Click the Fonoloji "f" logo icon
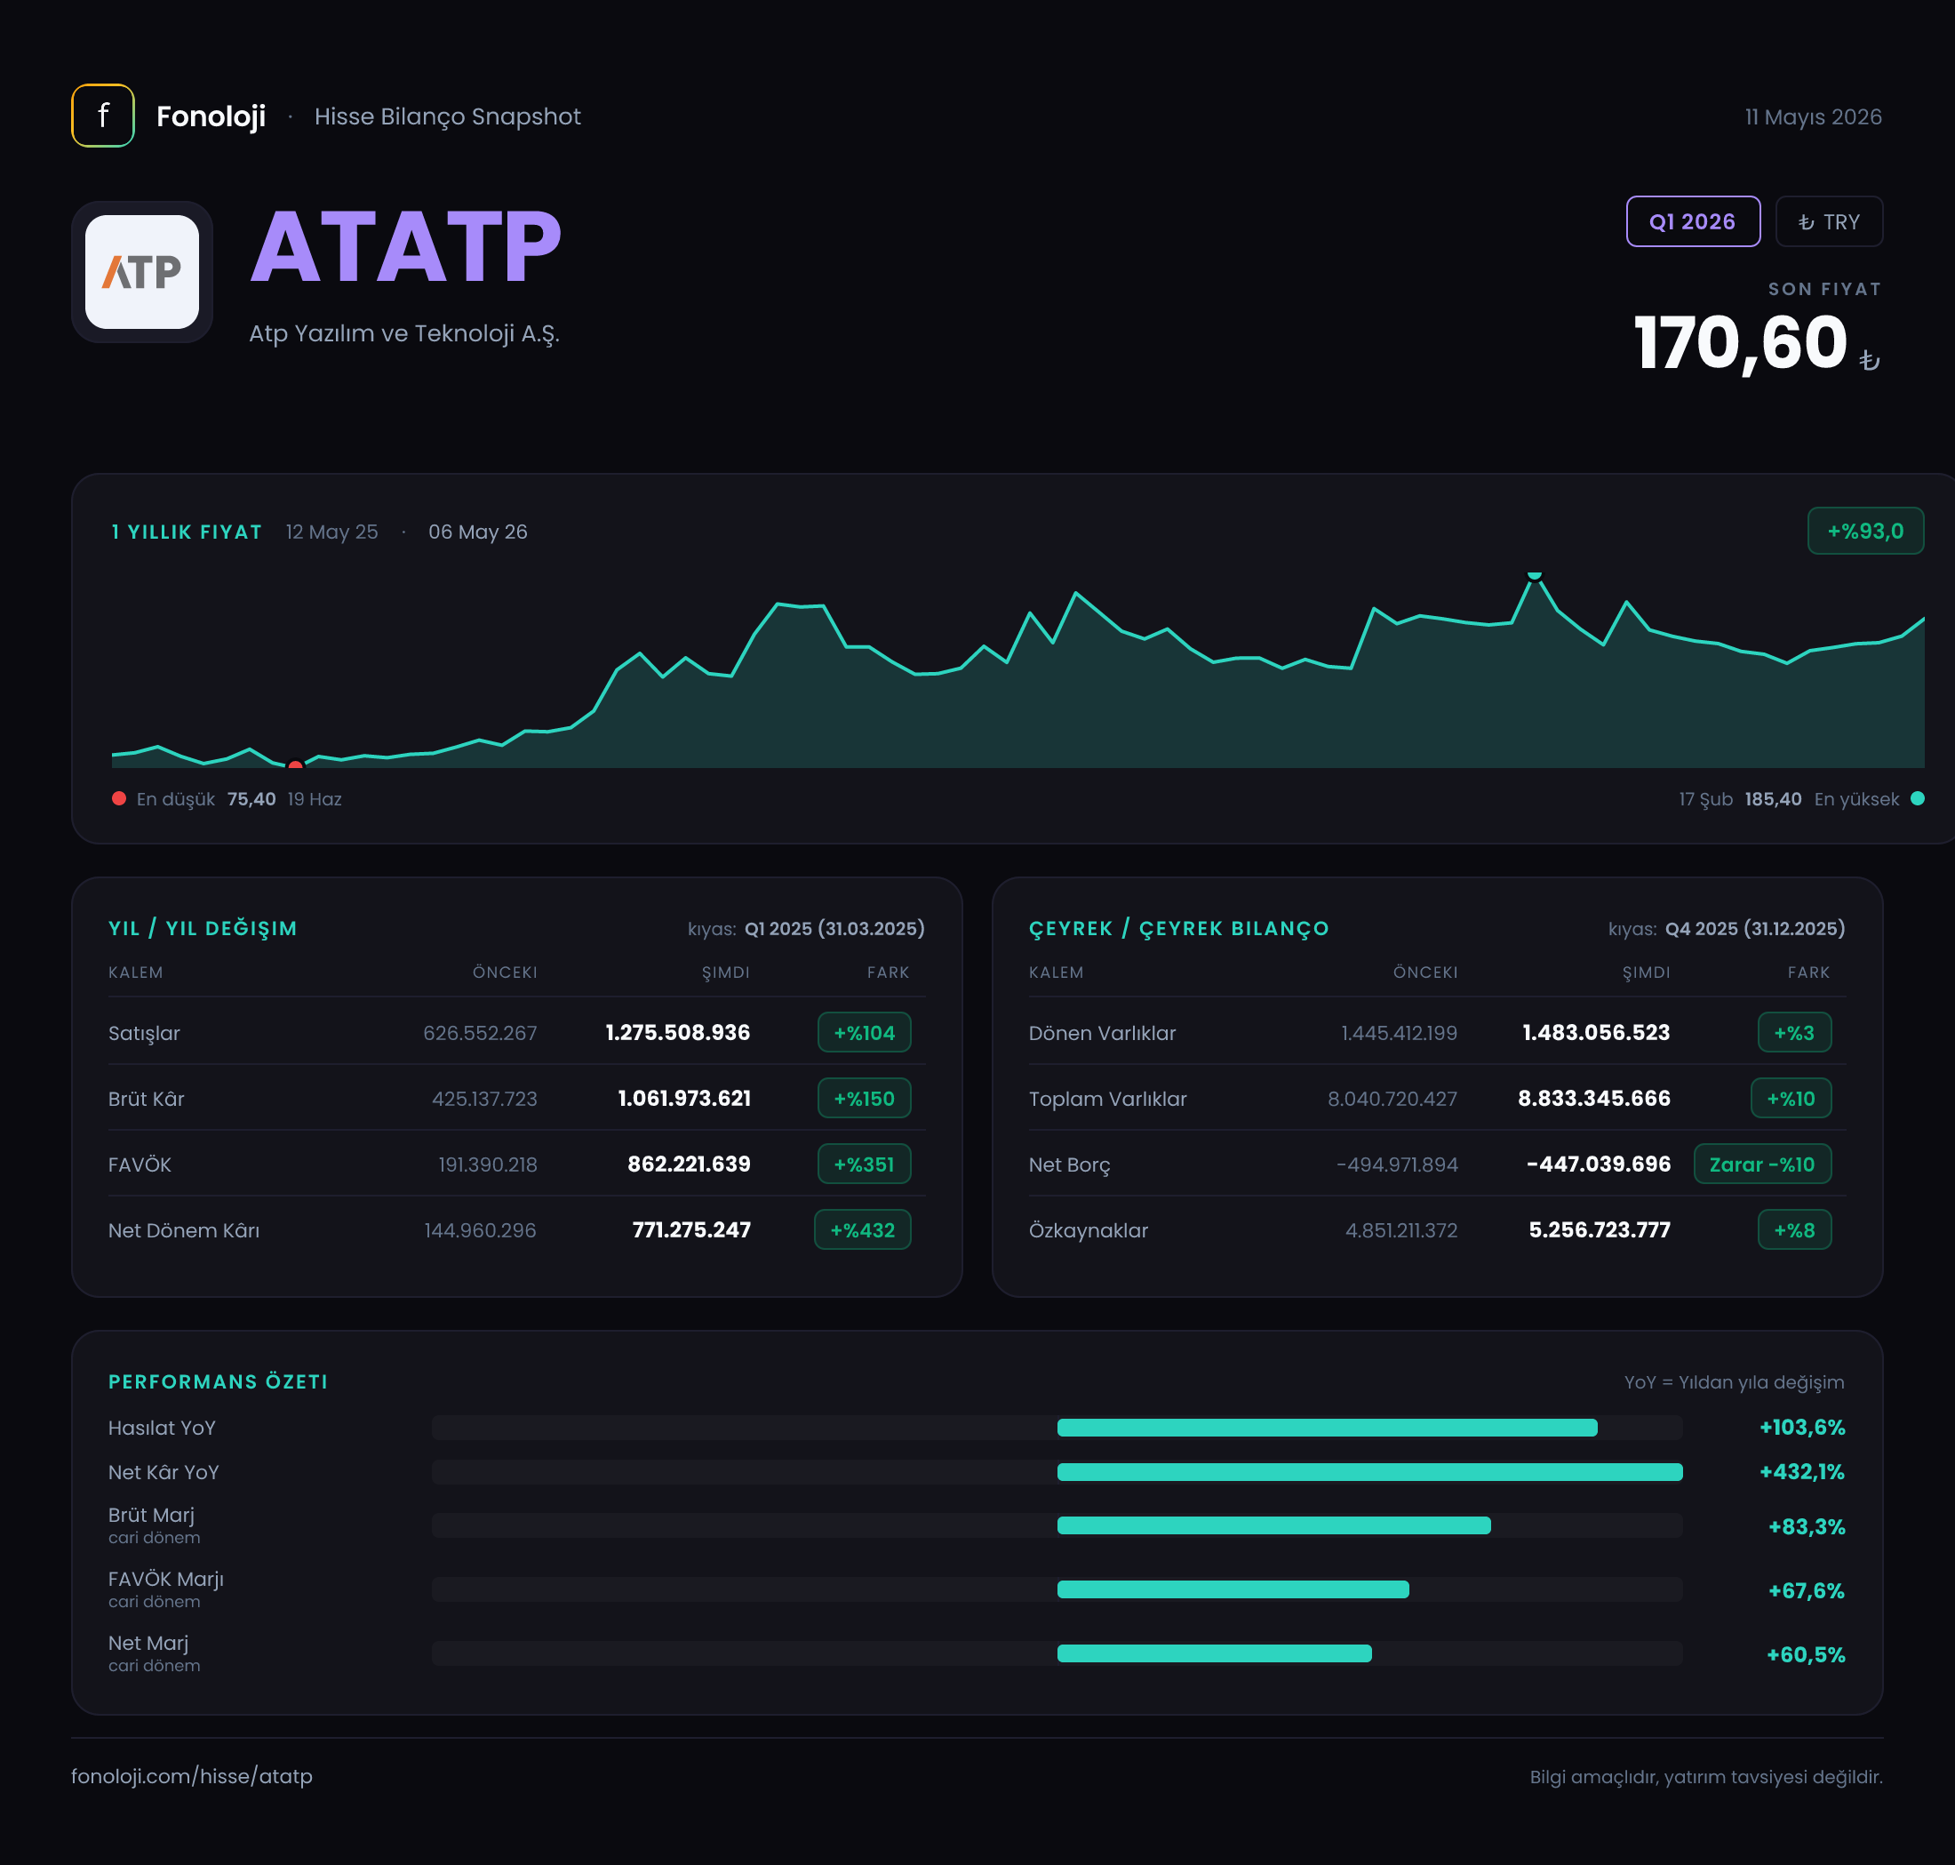Screen dimensions: 1955x1865 pyautogui.click(x=102, y=116)
